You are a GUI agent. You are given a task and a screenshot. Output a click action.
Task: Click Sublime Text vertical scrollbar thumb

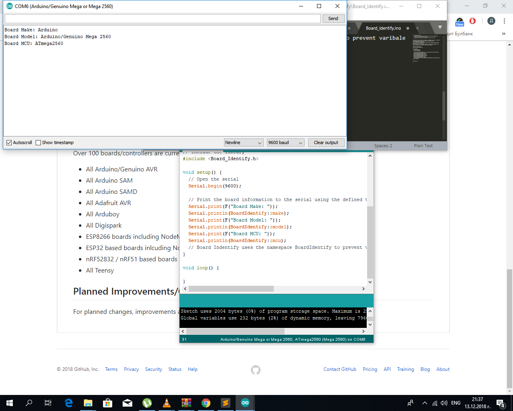click(x=444, y=106)
